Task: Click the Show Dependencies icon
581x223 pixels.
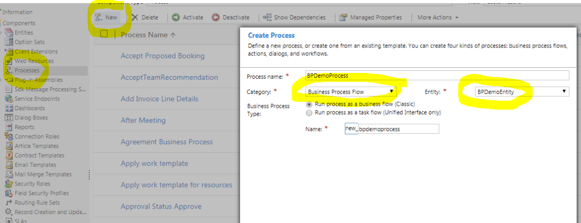Action: [267, 17]
